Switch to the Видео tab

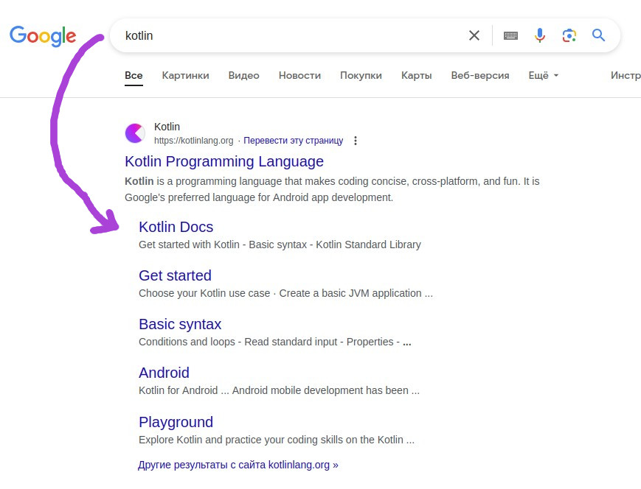pos(243,76)
